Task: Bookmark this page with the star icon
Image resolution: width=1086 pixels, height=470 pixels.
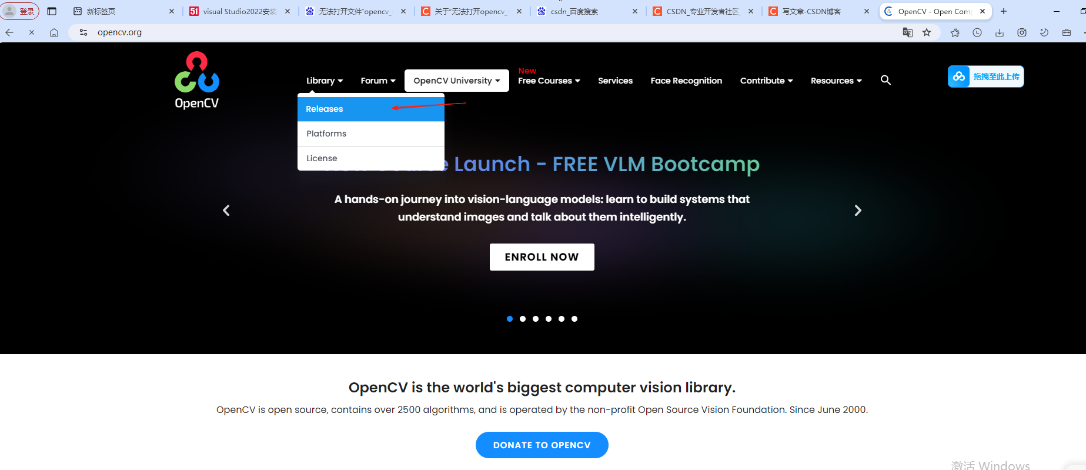Action: coord(927,32)
